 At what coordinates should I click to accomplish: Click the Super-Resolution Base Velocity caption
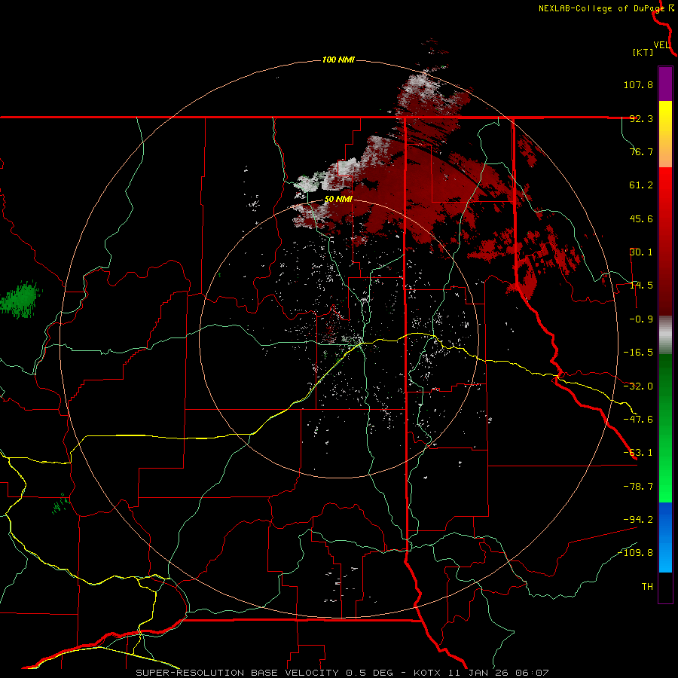[341, 673]
